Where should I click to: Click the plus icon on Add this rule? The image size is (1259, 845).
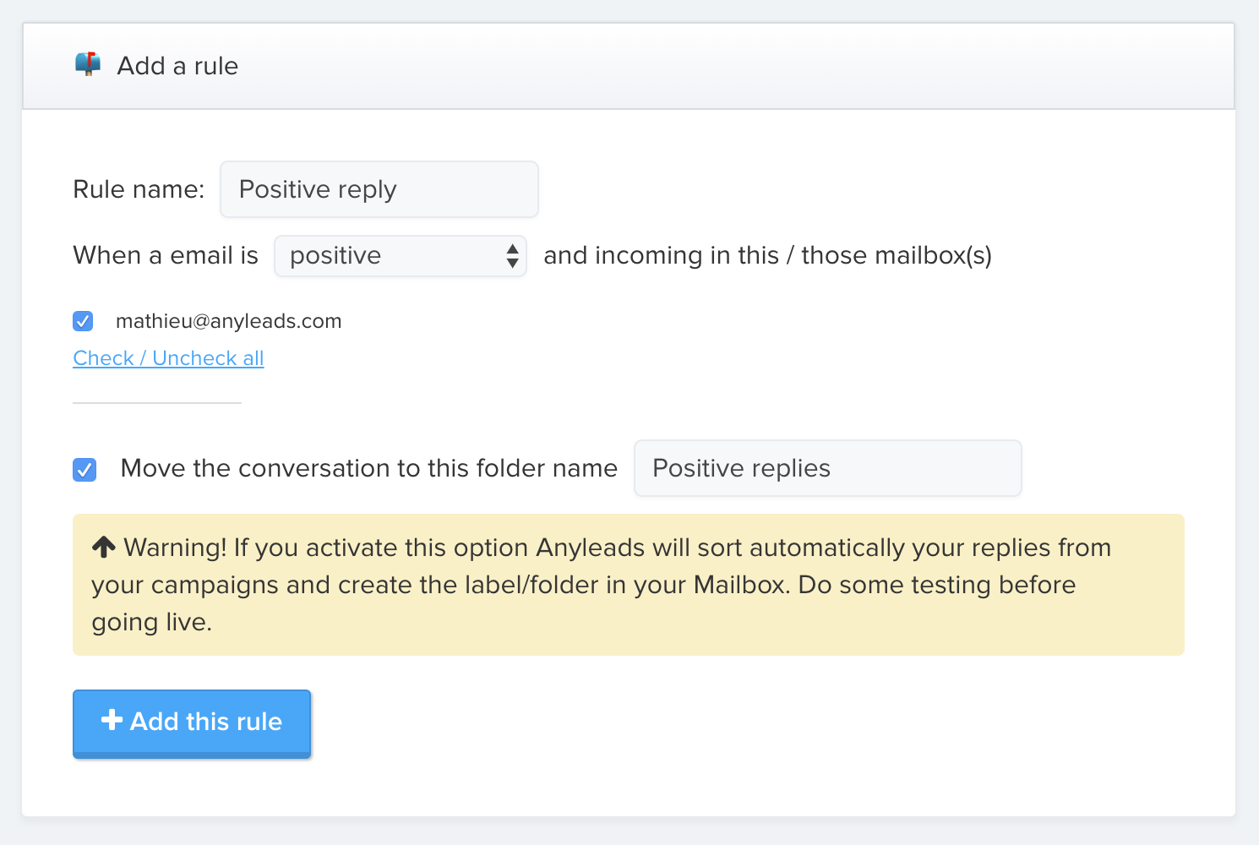pyautogui.click(x=112, y=720)
